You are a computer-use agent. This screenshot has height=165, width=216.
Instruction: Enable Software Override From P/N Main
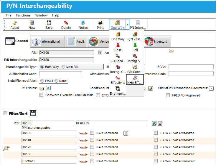pyautogui.click(x=41, y=95)
